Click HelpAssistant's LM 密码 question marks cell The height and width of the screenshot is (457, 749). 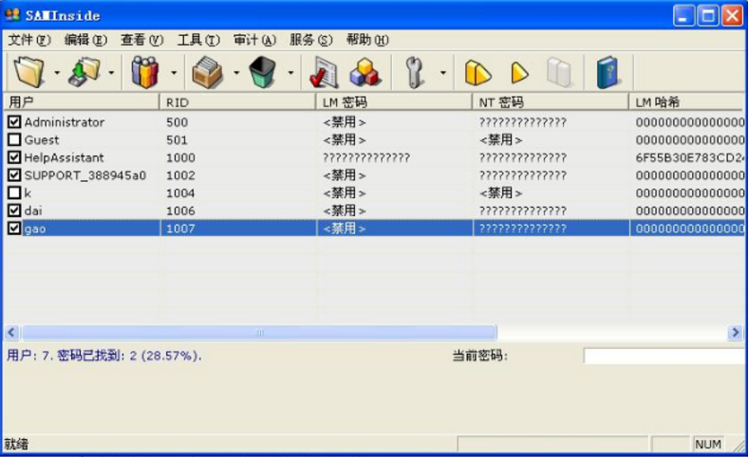pyautogui.click(x=365, y=157)
